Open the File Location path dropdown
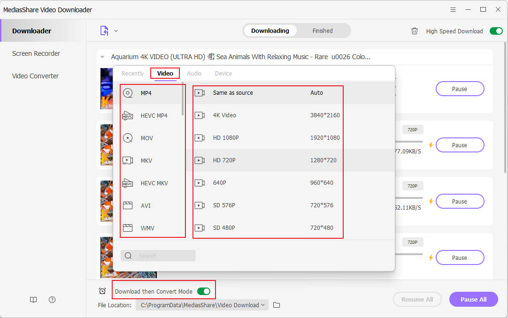The width and height of the screenshot is (508, 318). [202, 305]
